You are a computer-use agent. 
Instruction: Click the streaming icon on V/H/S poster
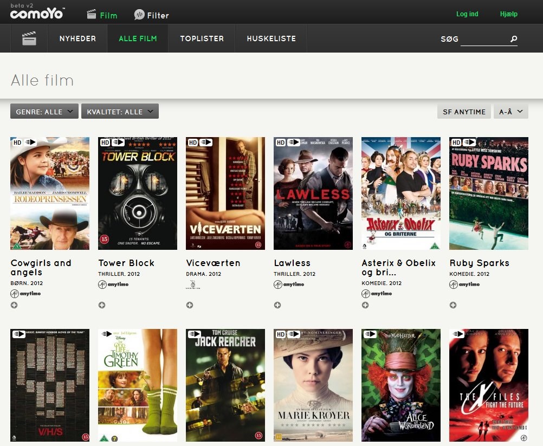click(19, 334)
